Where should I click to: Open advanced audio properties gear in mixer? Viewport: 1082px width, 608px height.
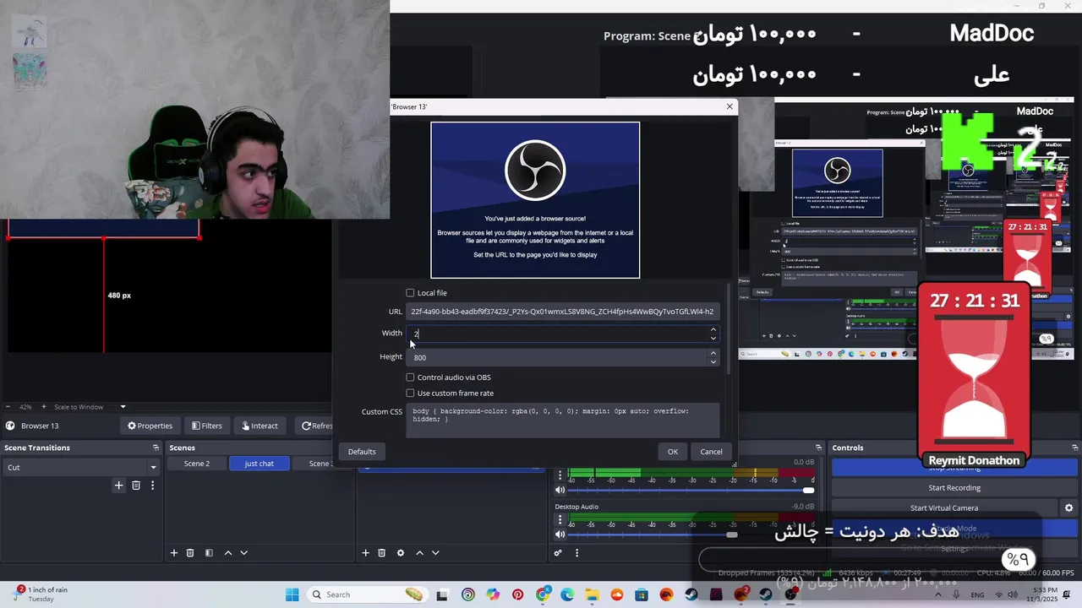pyautogui.click(x=558, y=553)
